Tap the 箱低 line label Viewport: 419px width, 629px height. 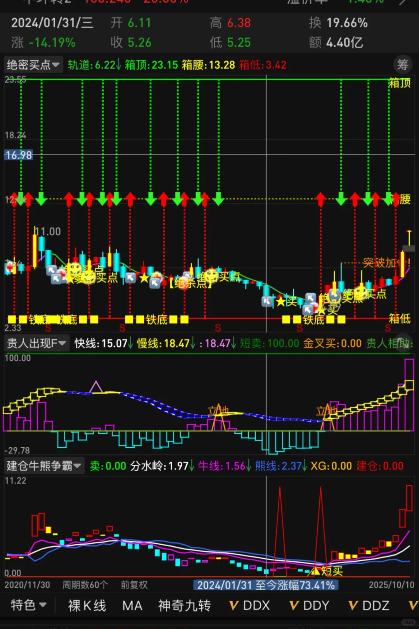tap(400, 319)
